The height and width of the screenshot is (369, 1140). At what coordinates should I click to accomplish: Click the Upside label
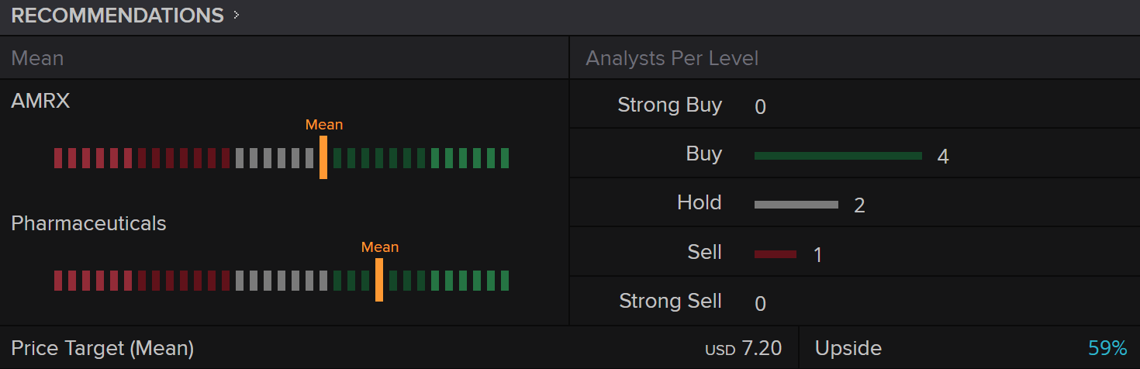[848, 349]
